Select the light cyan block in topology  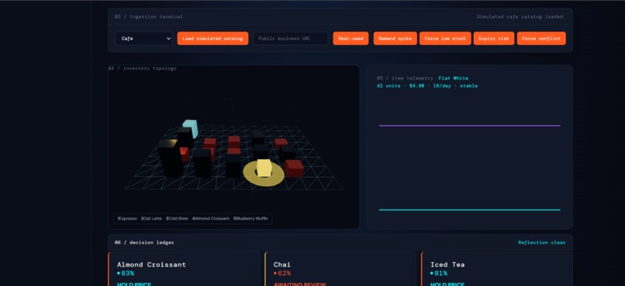click(x=191, y=128)
